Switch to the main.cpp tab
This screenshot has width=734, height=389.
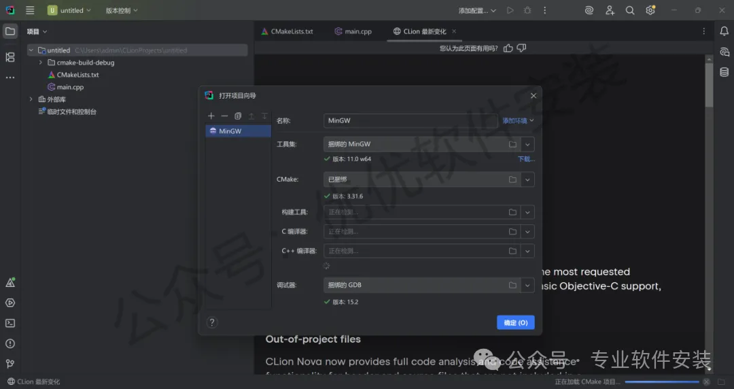coord(353,31)
